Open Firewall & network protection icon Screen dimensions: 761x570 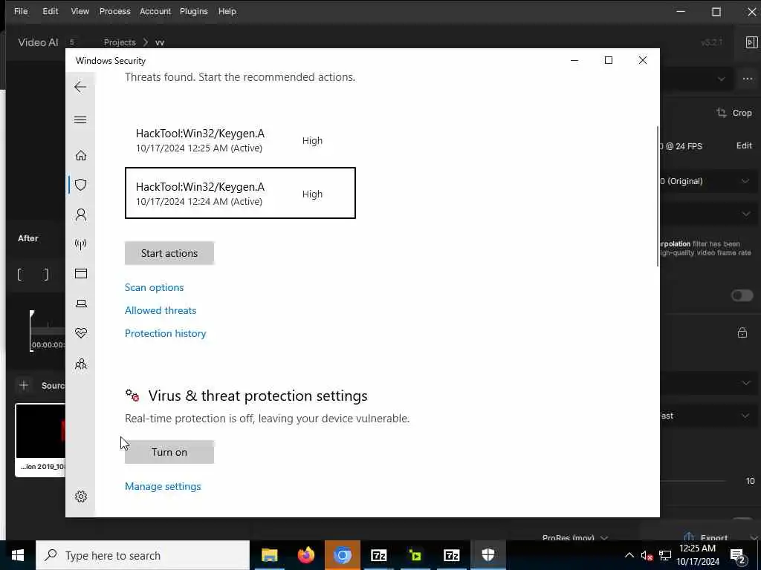tap(80, 243)
